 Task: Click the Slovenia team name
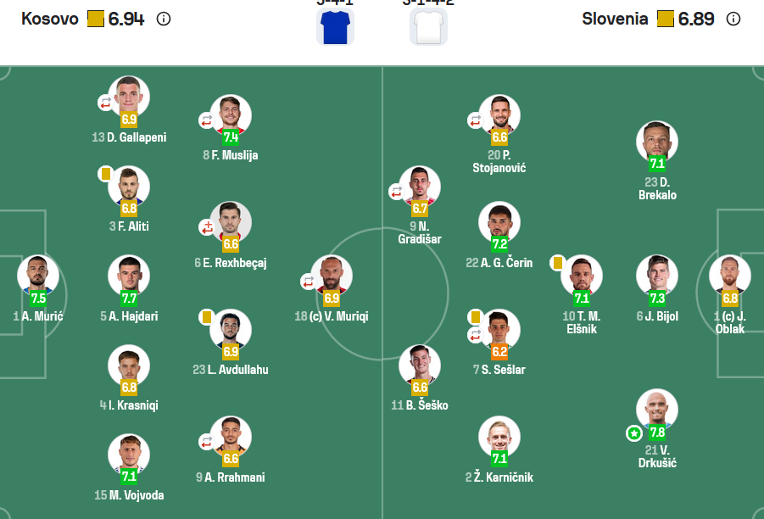pos(615,19)
